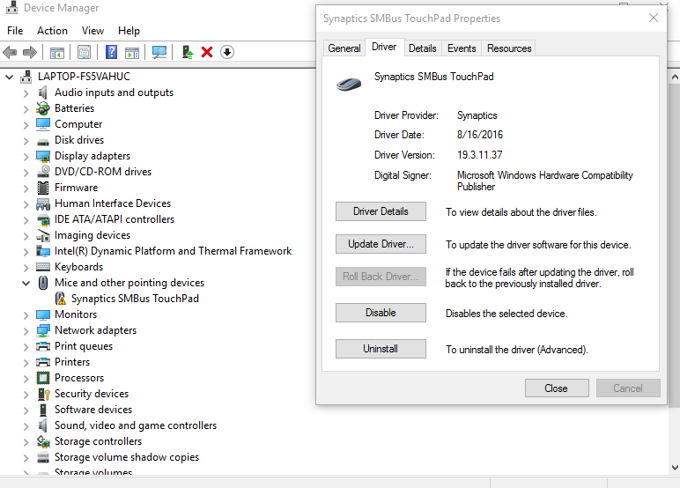Click driver version value 19.3.11.37
680x488 pixels.
pyautogui.click(x=480, y=155)
